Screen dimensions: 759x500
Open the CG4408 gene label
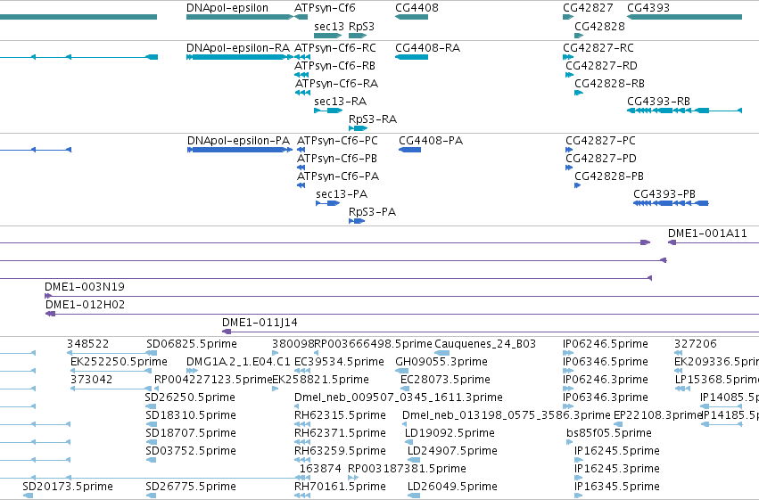pyautogui.click(x=417, y=8)
